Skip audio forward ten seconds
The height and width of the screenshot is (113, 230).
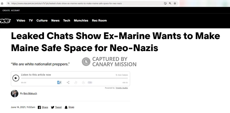point(83,83)
